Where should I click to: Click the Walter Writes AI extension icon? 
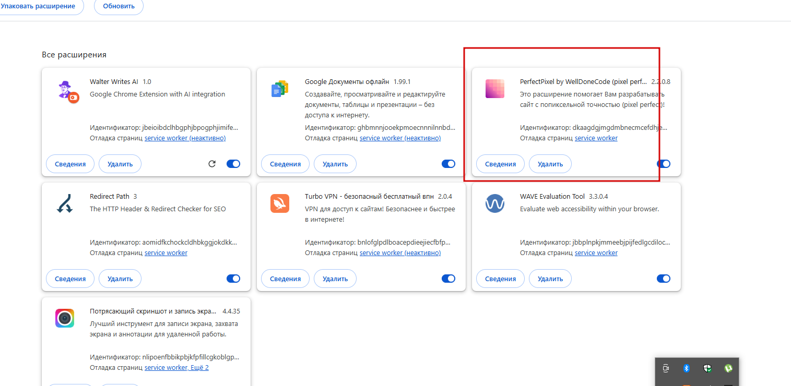tap(66, 91)
